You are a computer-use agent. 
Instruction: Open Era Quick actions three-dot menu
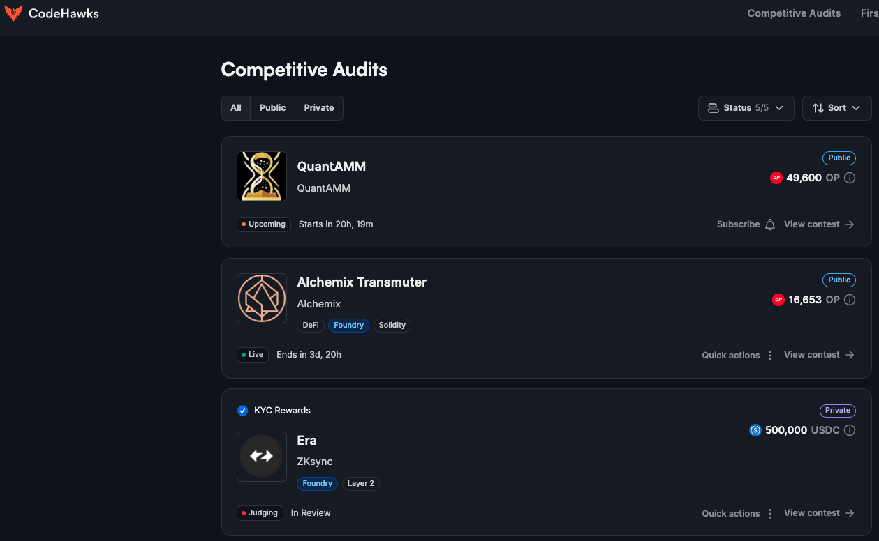pos(770,514)
